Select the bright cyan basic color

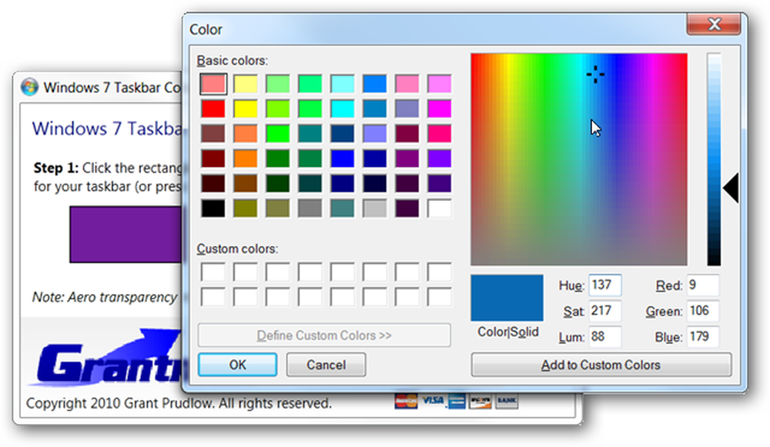[343, 108]
